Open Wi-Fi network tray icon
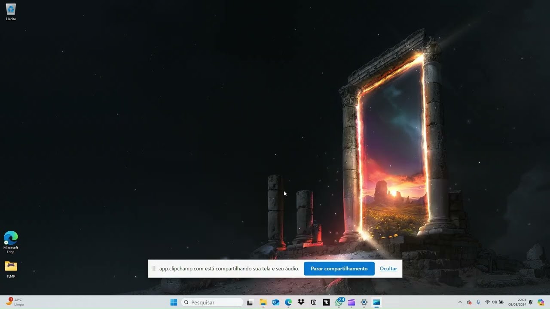The width and height of the screenshot is (550, 309). (487, 303)
